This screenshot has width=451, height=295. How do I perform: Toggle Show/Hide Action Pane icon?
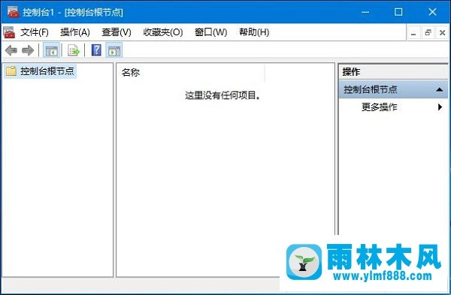(x=114, y=50)
